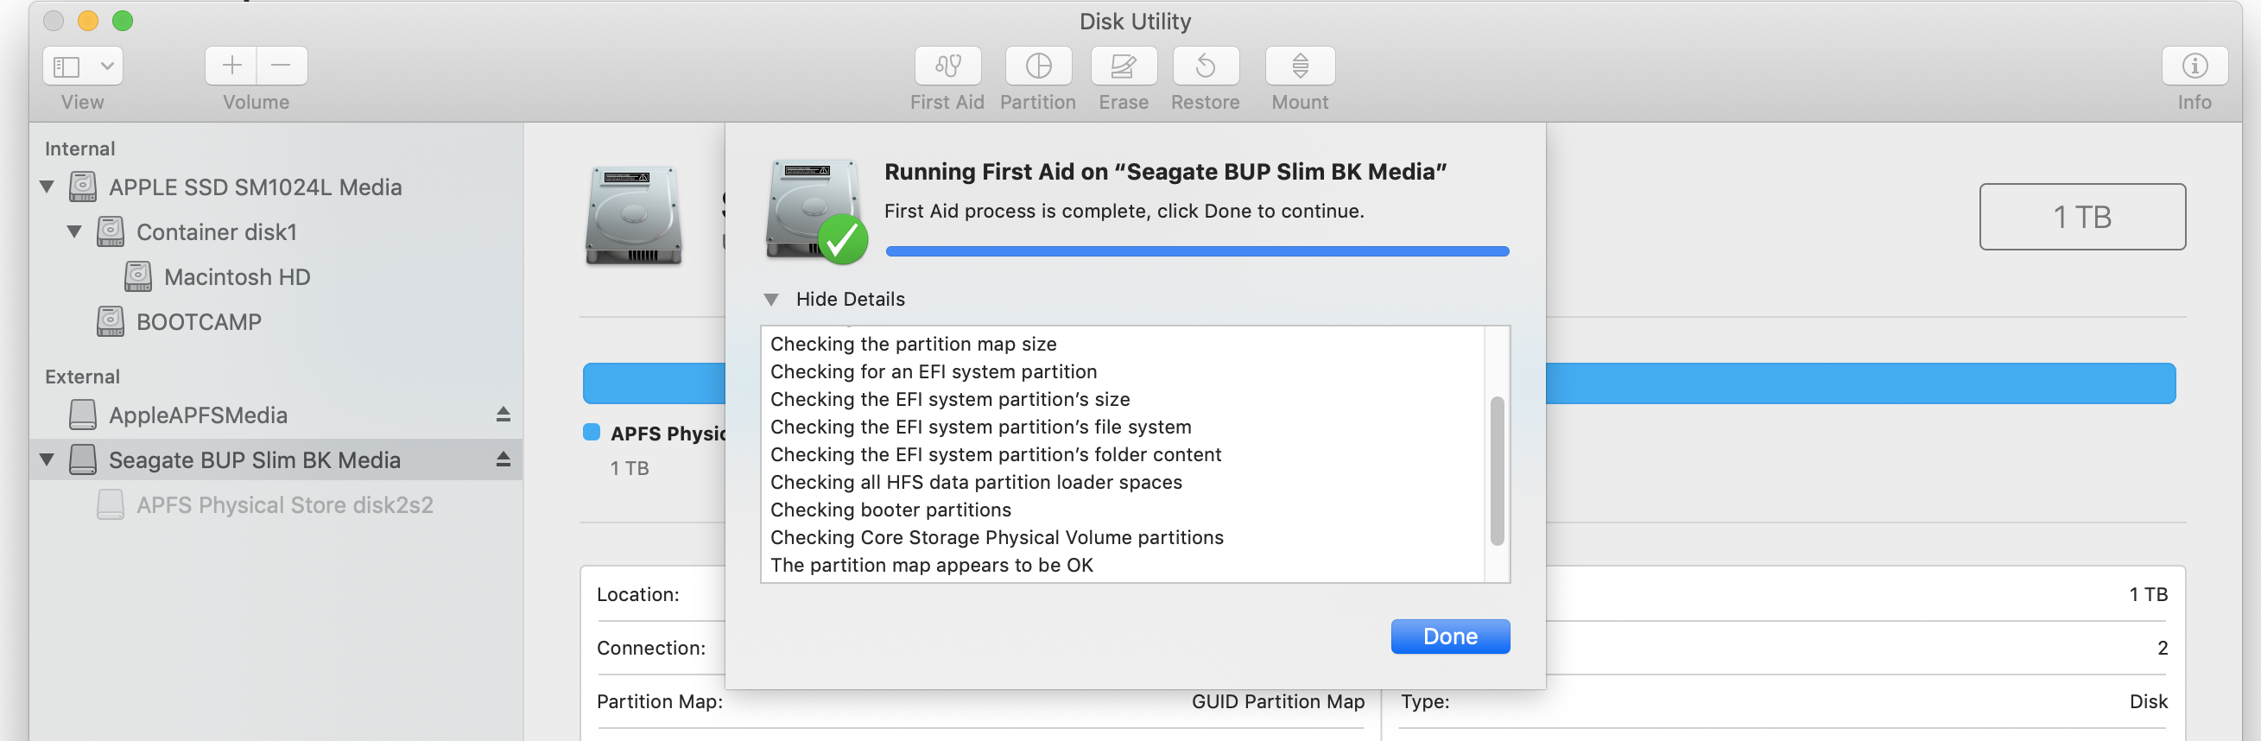Open the View sidebar dropdown
This screenshot has width=2261, height=741.
tap(83, 66)
